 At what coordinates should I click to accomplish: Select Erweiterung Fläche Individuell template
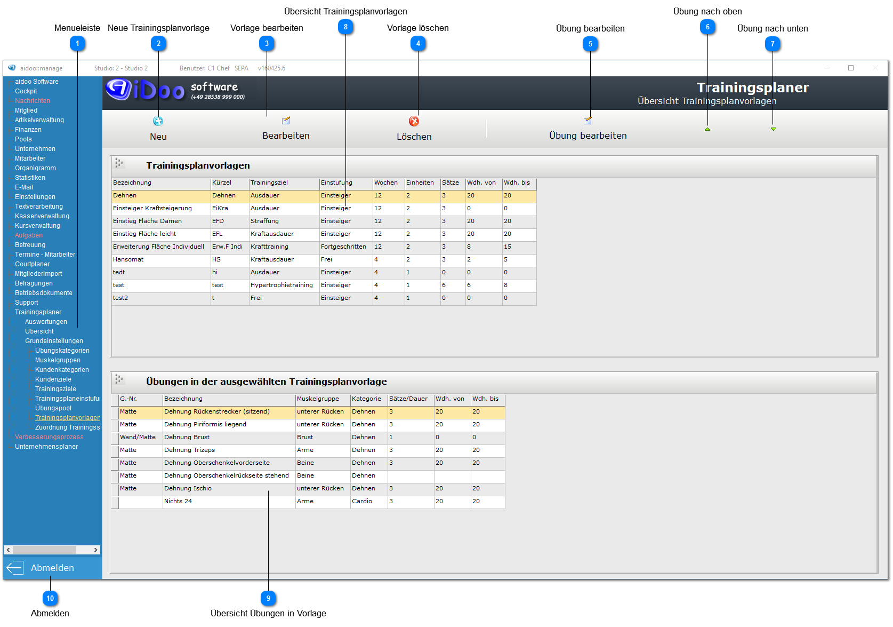click(324, 247)
